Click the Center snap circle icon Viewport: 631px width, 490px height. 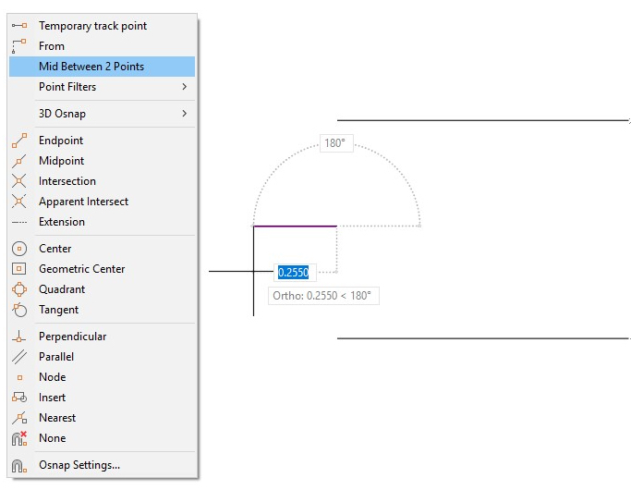[x=19, y=249]
